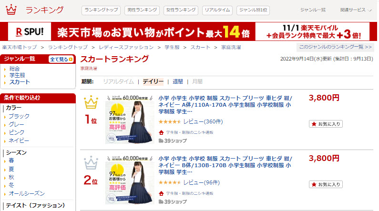Viewport: 379px width, 211px height.
Task: Add second item to お気に入り favorites
Action: (326, 184)
